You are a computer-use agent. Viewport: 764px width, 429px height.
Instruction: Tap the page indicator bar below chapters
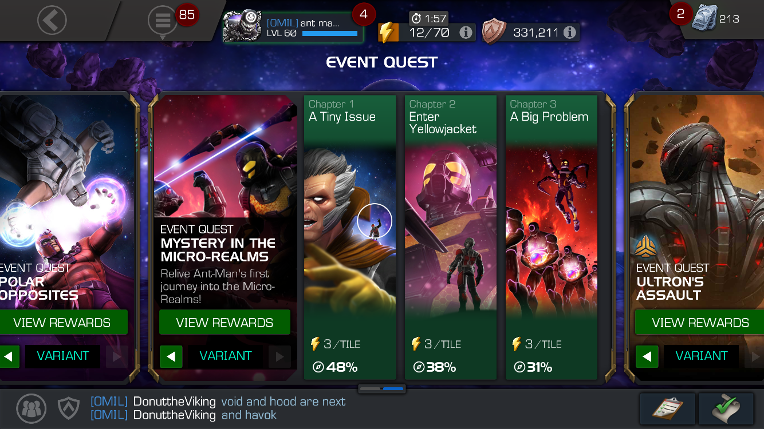click(382, 389)
